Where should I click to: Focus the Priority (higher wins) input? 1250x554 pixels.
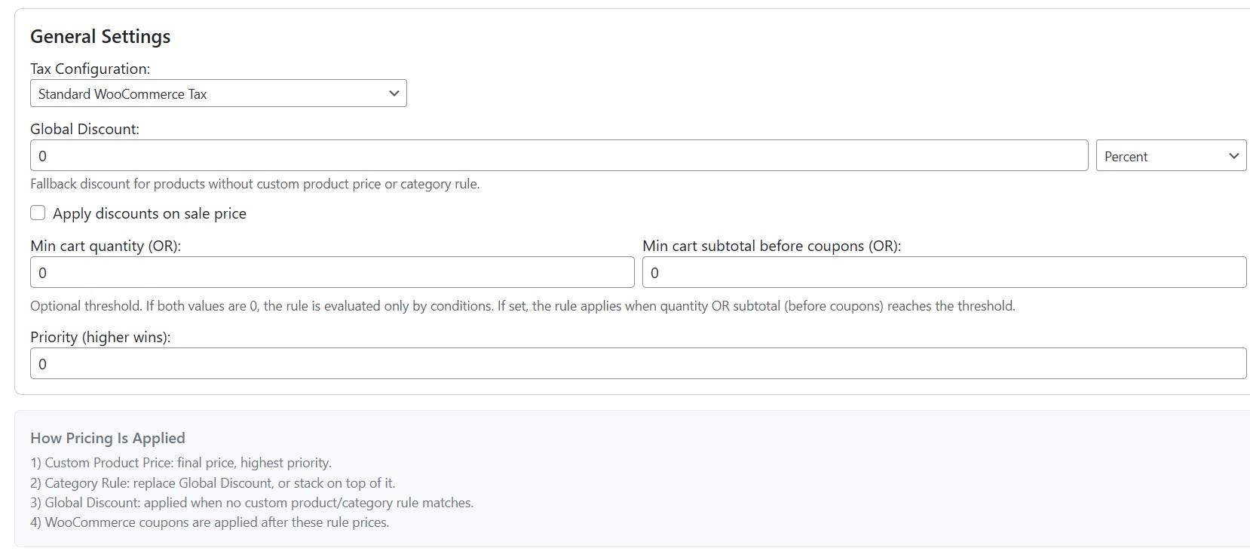638,363
